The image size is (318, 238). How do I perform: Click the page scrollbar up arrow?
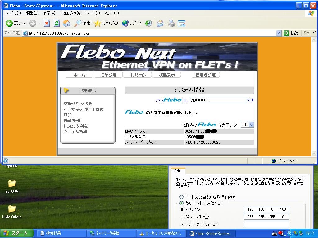(314, 40)
